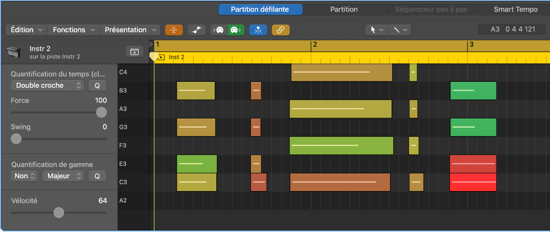550x232 pixels.
Task: Click the yellow Link chain icon
Action: point(281,30)
